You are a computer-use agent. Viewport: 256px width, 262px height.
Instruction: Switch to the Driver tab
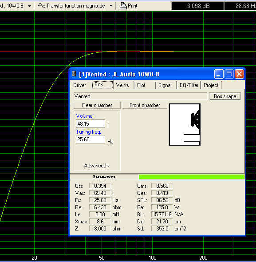tap(79, 85)
